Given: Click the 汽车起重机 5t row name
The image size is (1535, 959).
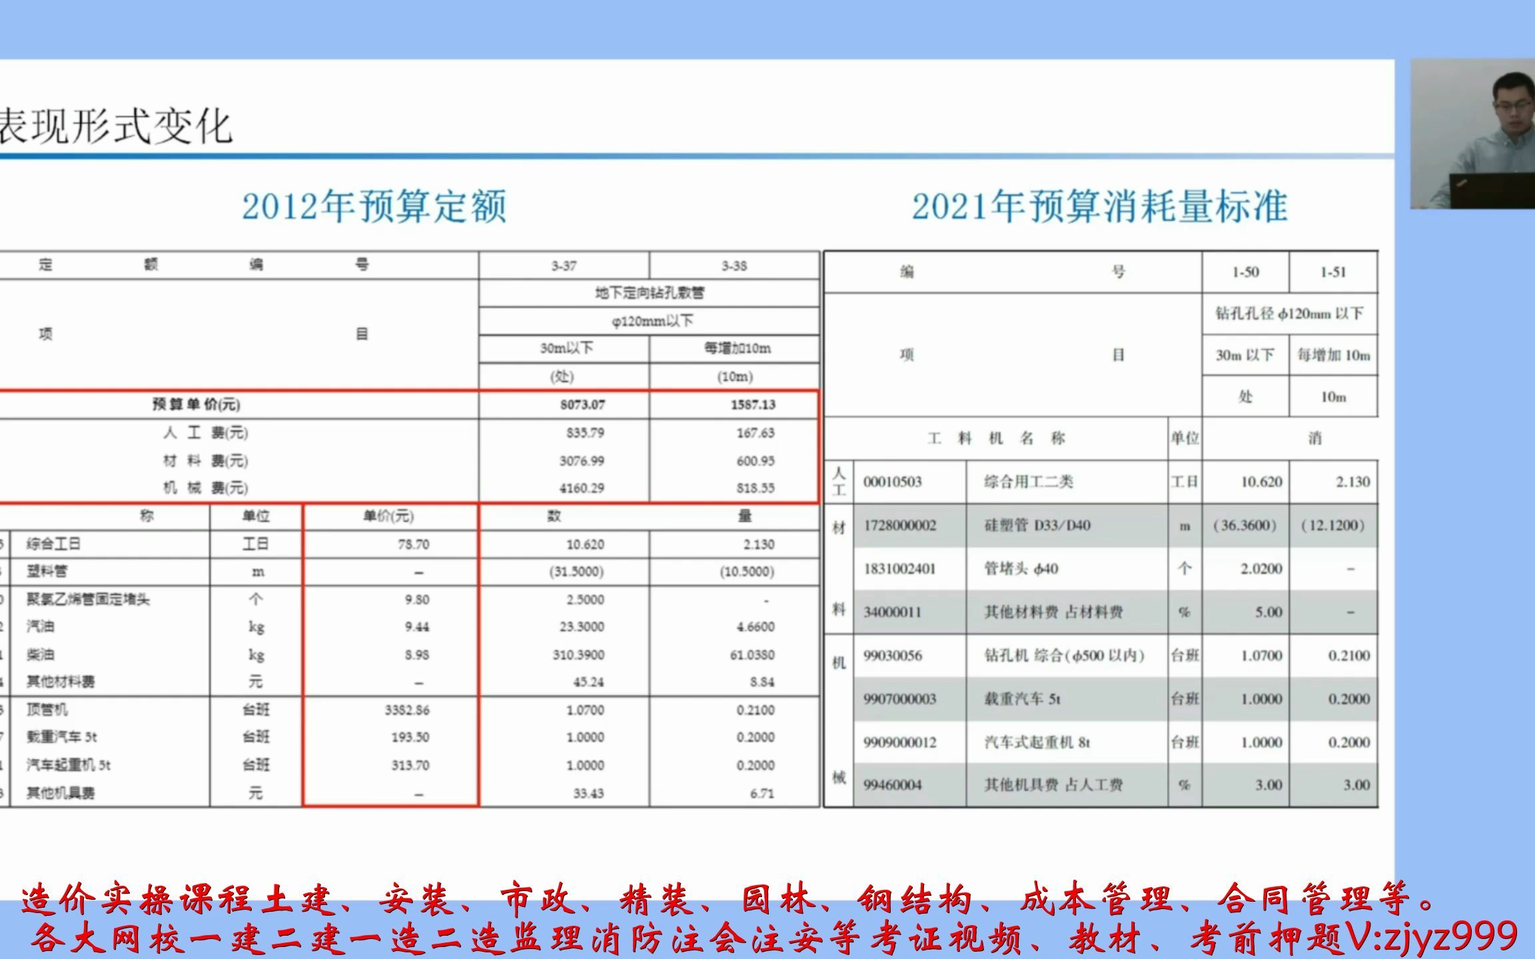Looking at the screenshot, I should [69, 765].
